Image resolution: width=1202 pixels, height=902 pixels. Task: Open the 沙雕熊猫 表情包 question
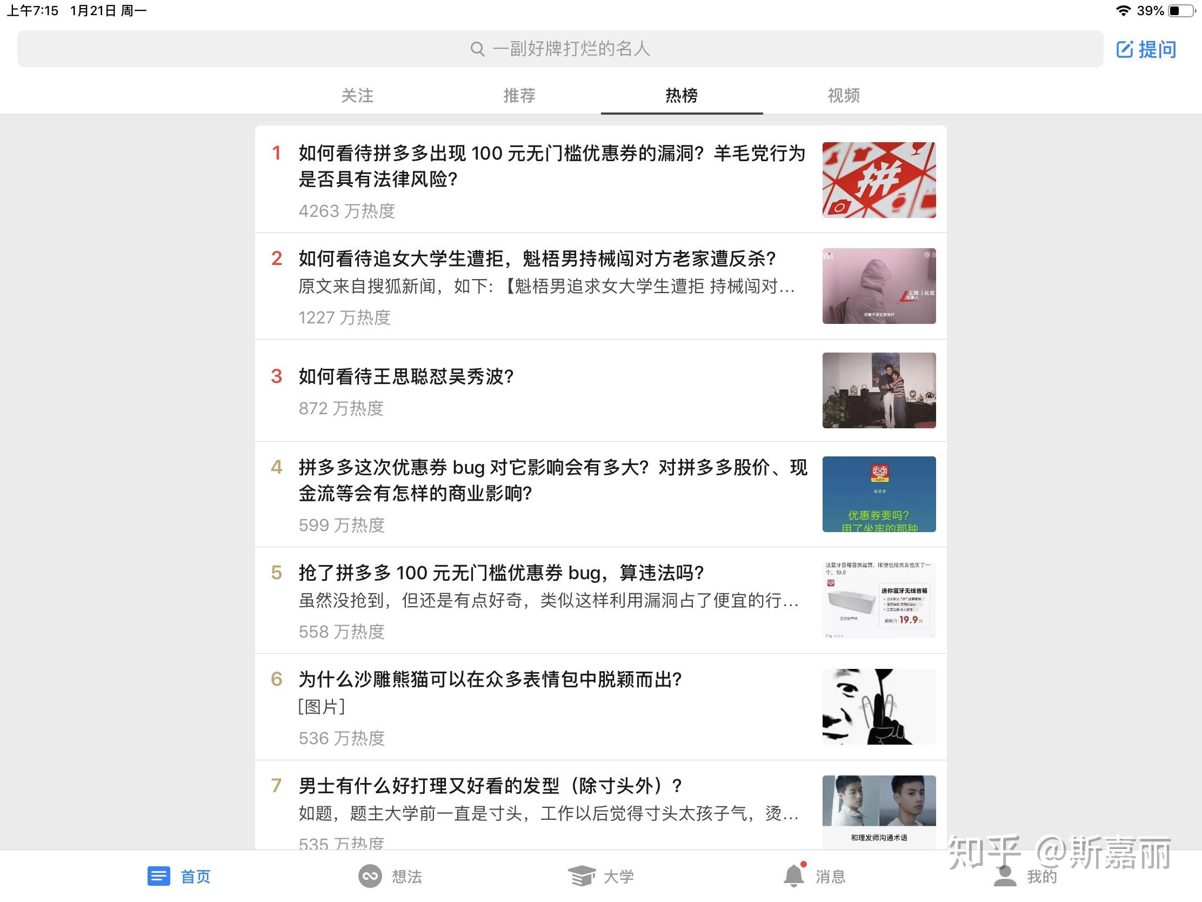coord(490,679)
